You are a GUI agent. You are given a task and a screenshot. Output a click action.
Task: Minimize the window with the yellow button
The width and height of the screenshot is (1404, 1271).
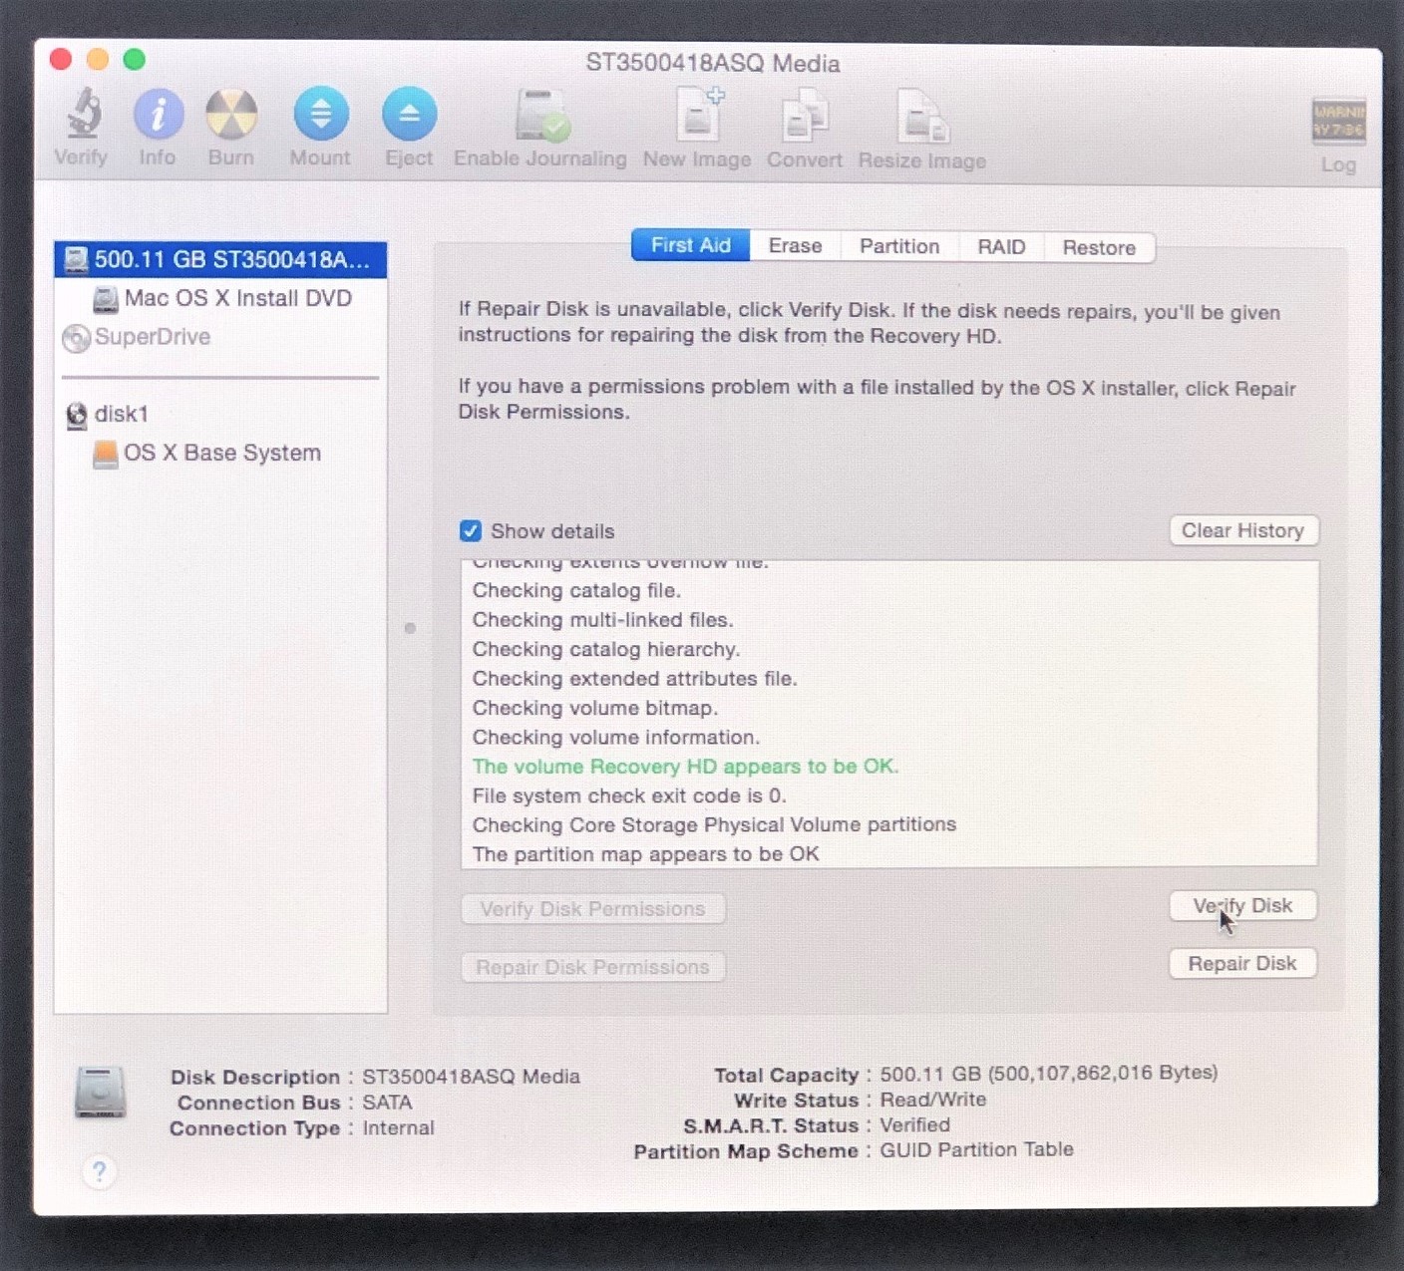(98, 60)
